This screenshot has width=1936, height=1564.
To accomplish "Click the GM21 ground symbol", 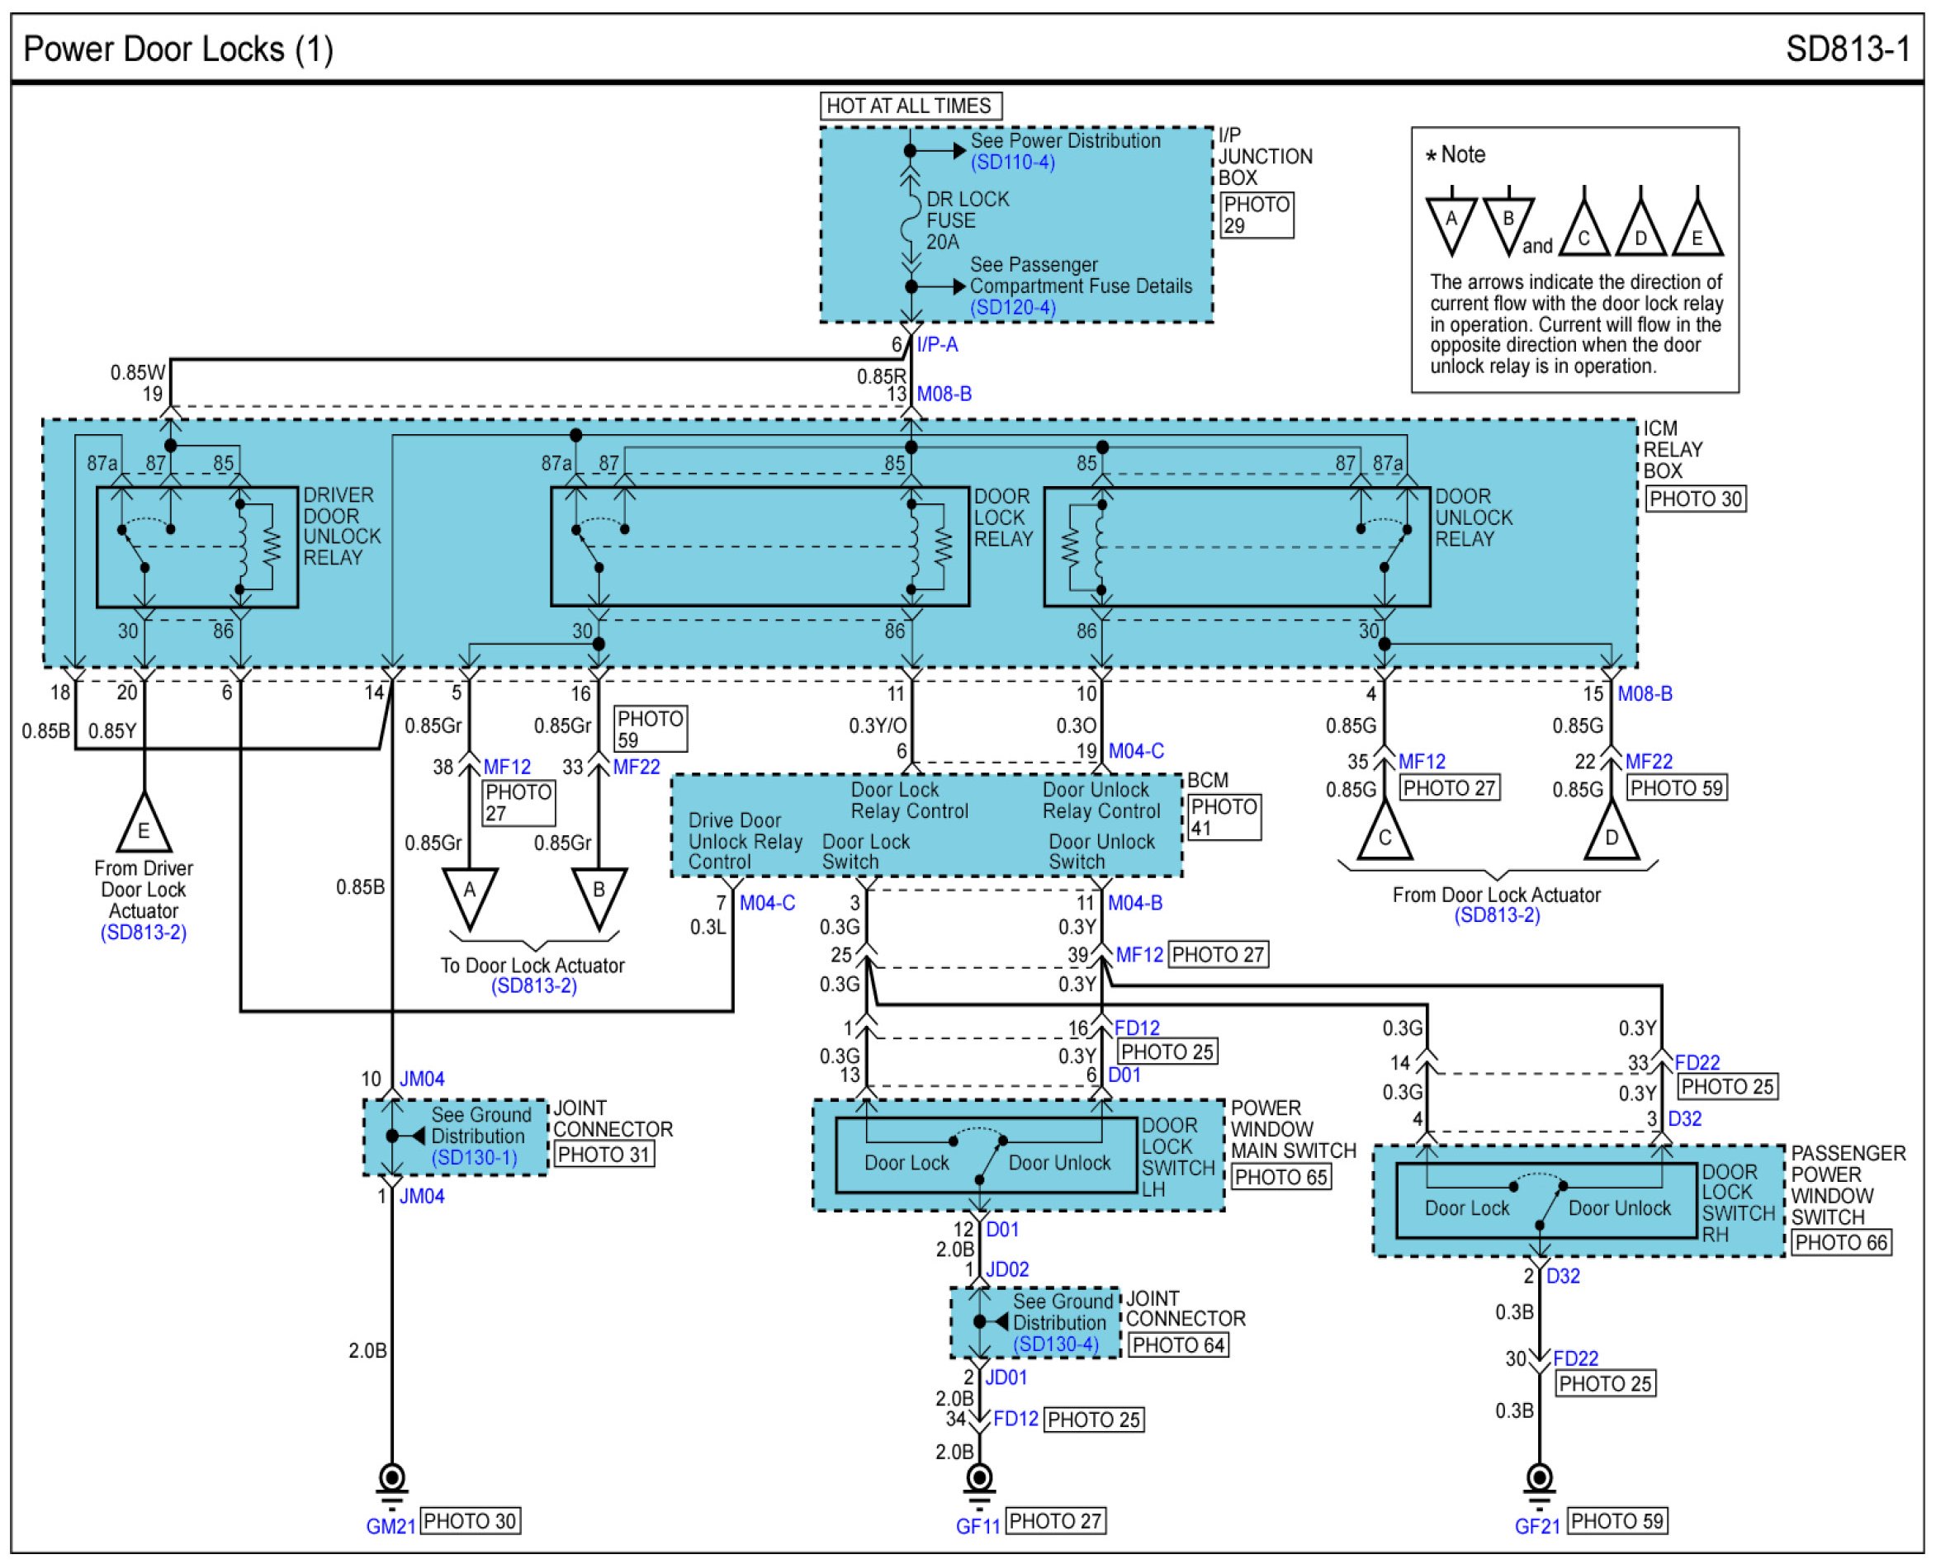I will pos(392,1478).
